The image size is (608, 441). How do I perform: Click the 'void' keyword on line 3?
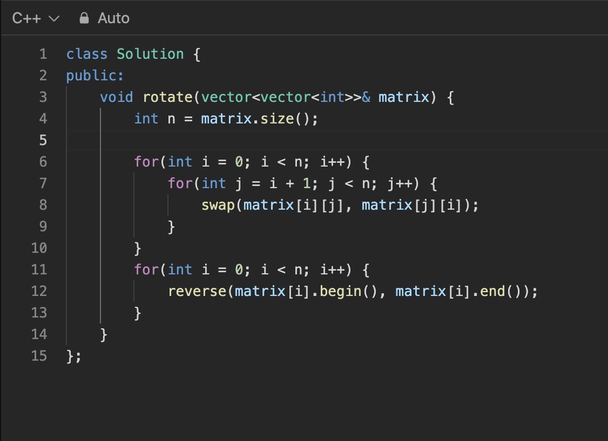tap(116, 97)
